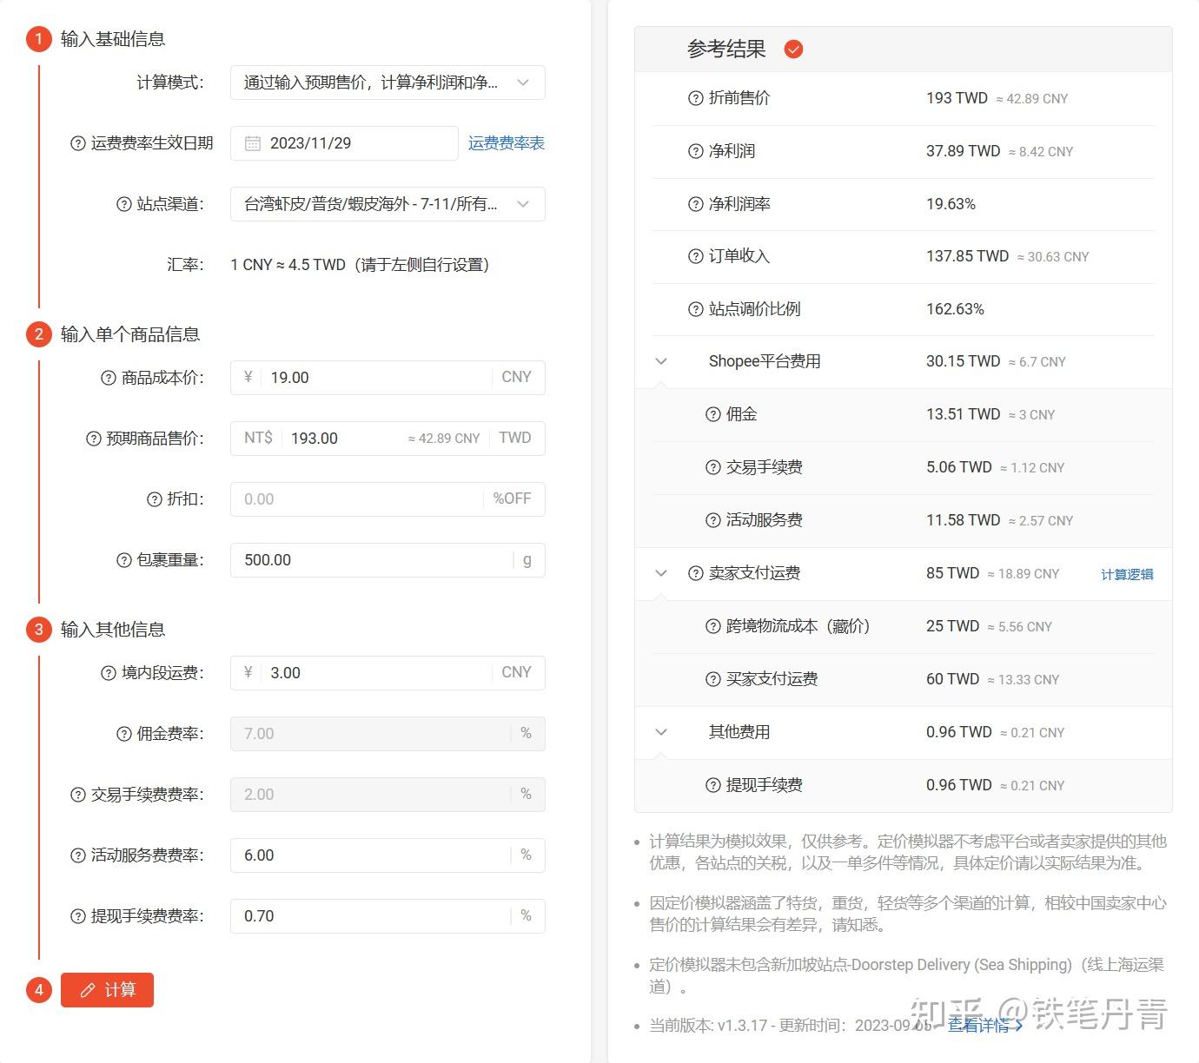Screen dimensions: 1199x1063
Task: Click help icon beside 佣金 result row
Action: (x=712, y=414)
